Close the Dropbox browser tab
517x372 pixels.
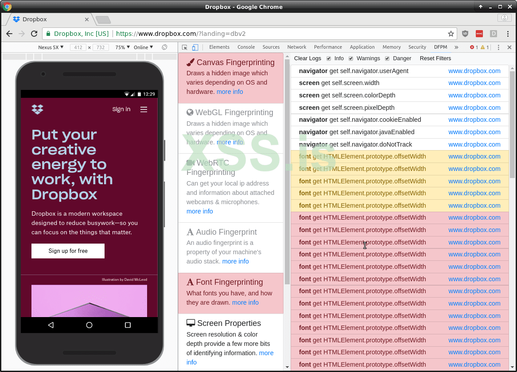point(87,19)
